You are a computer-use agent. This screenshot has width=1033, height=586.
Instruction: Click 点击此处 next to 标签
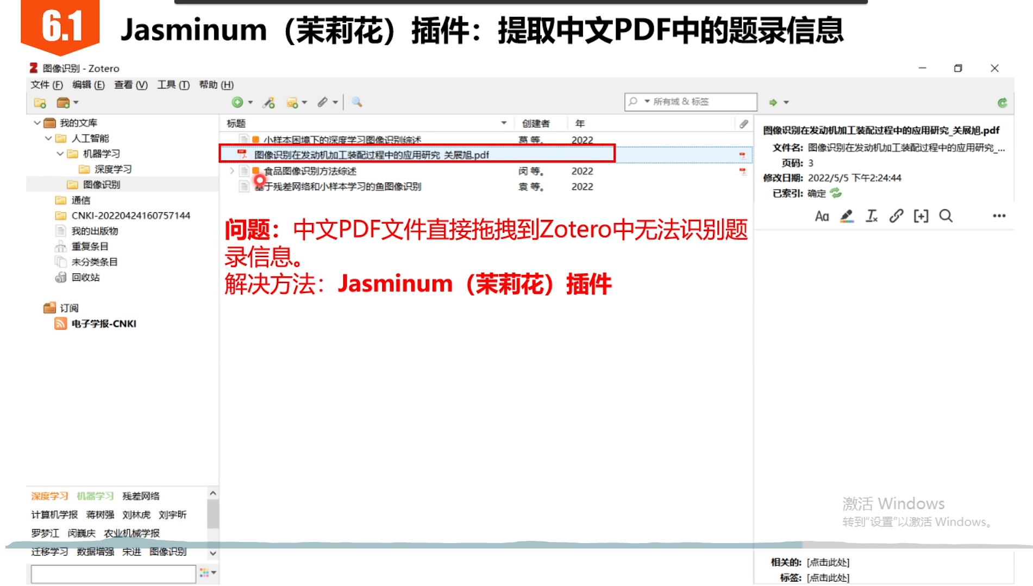[828, 577]
